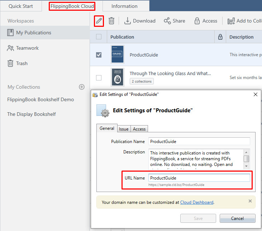Click the 2 collections badge
This screenshot has height=231, width=262.
pyautogui.click(x=142, y=81)
